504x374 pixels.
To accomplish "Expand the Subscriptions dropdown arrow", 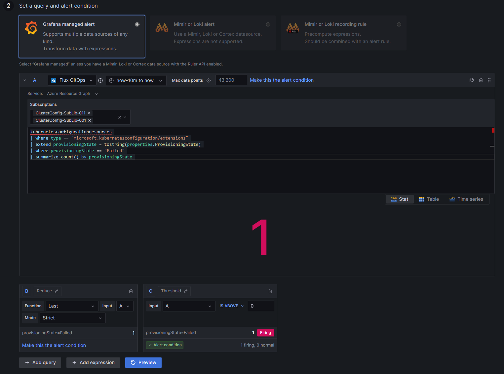I will coord(125,117).
